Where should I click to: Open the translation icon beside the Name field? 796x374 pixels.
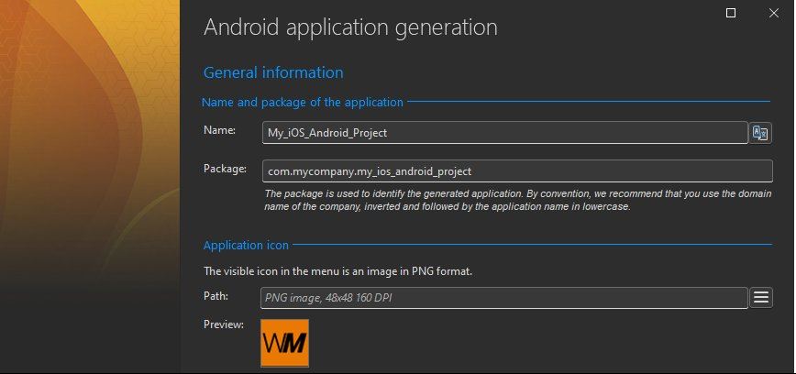(760, 133)
